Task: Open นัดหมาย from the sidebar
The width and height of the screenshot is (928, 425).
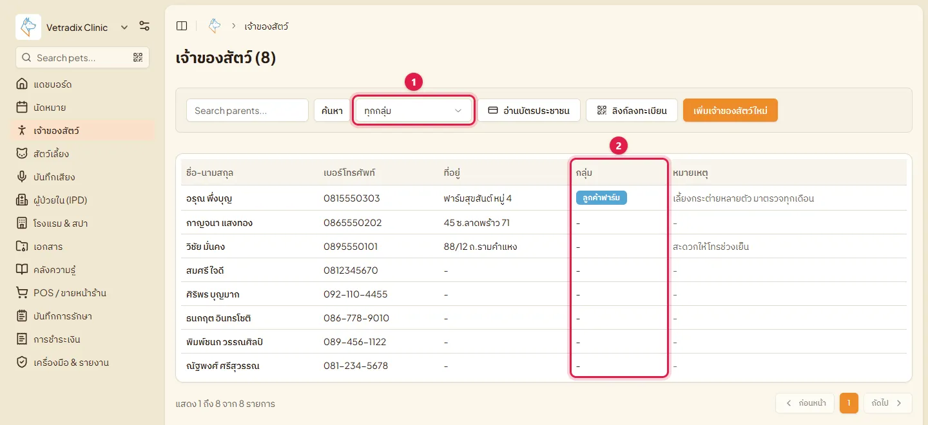Action: click(82, 108)
